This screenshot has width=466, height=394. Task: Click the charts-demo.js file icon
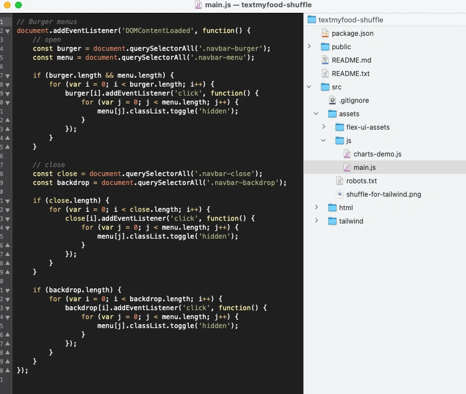click(347, 154)
